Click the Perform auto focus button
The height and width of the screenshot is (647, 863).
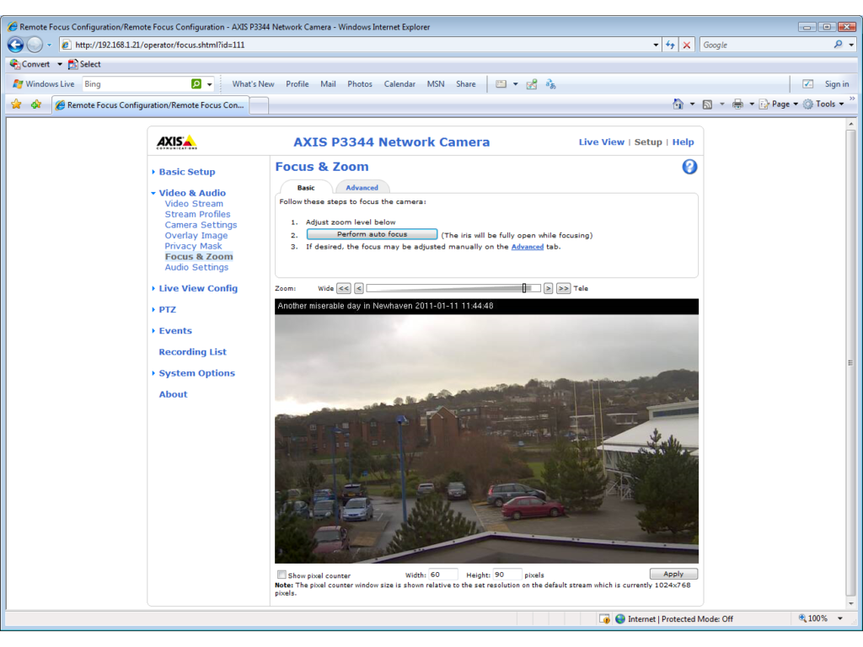point(372,234)
